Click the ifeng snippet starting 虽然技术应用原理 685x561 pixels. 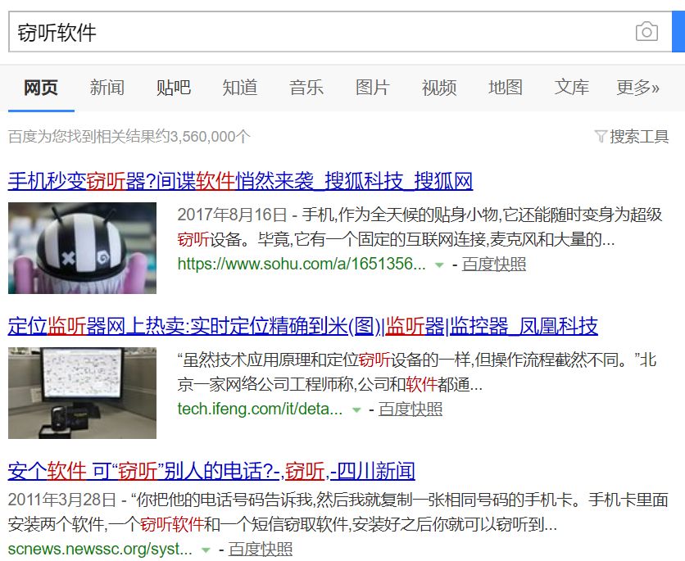[417, 372]
